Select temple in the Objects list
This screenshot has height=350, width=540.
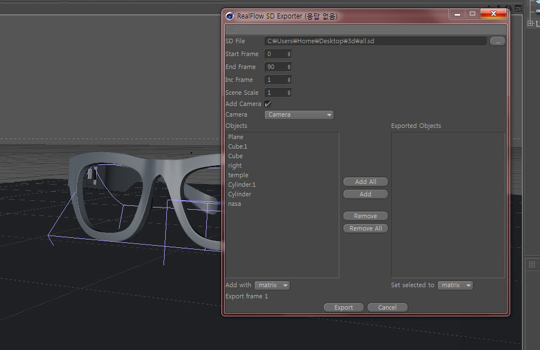[238, 176]
